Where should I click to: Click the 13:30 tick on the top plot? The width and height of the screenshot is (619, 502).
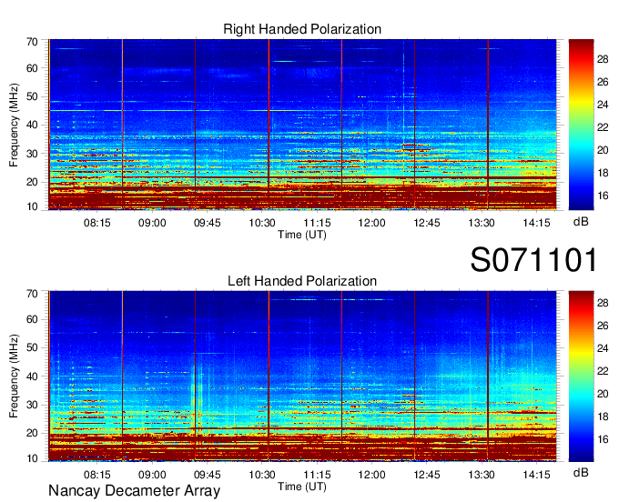click(482, 223)
